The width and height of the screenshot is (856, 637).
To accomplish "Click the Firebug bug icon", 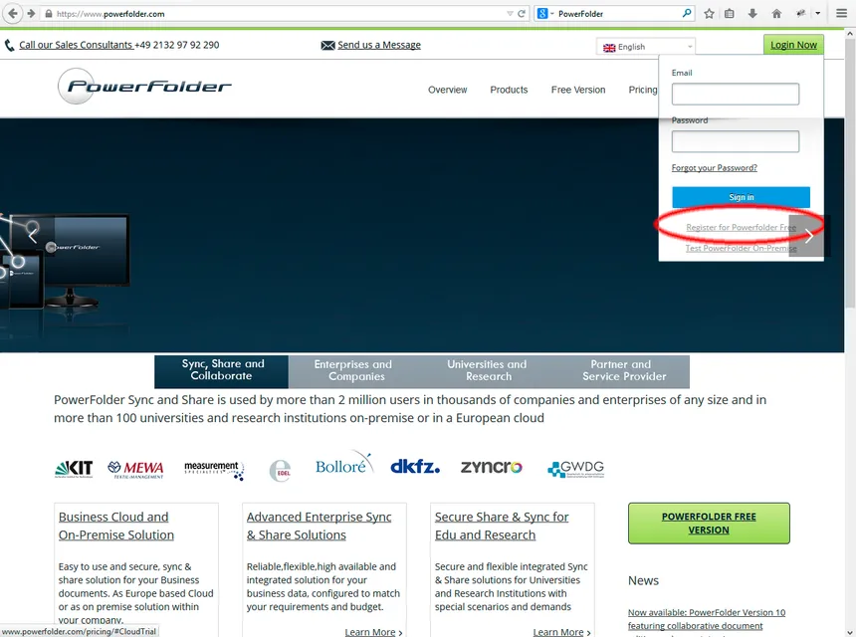I will [x=801, y=14].
